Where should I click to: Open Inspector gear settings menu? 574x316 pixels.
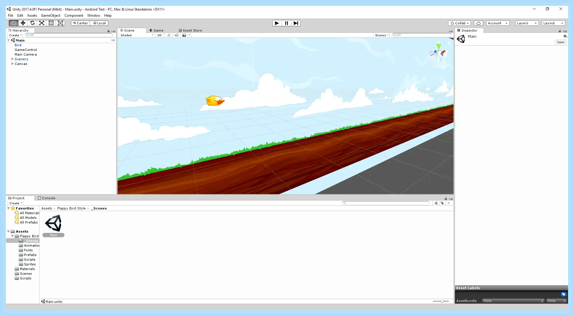[x=565, y=36]
